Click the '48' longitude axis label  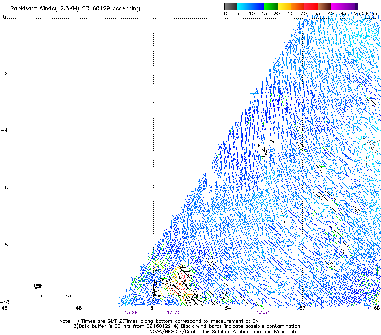79,308
